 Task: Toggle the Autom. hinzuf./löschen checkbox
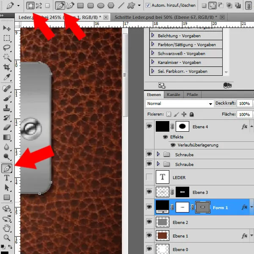pyautogui.click(x=148, y=6)
